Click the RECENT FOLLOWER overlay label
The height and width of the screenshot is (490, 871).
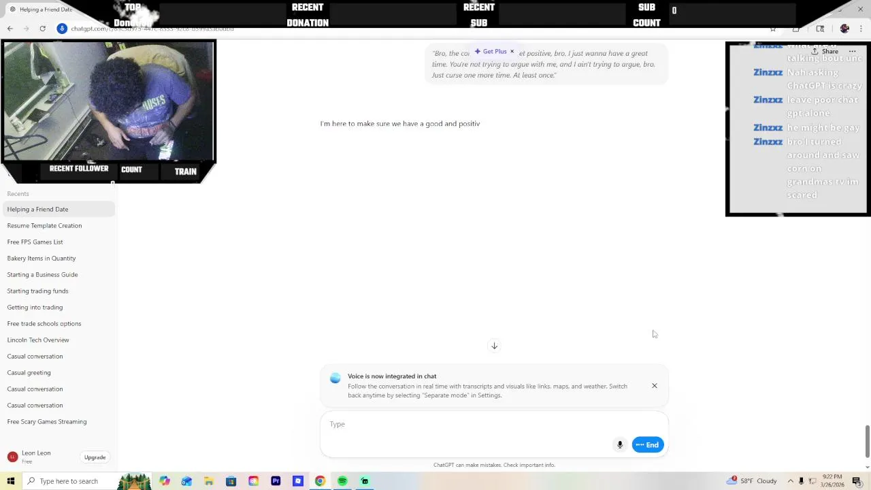79,169
